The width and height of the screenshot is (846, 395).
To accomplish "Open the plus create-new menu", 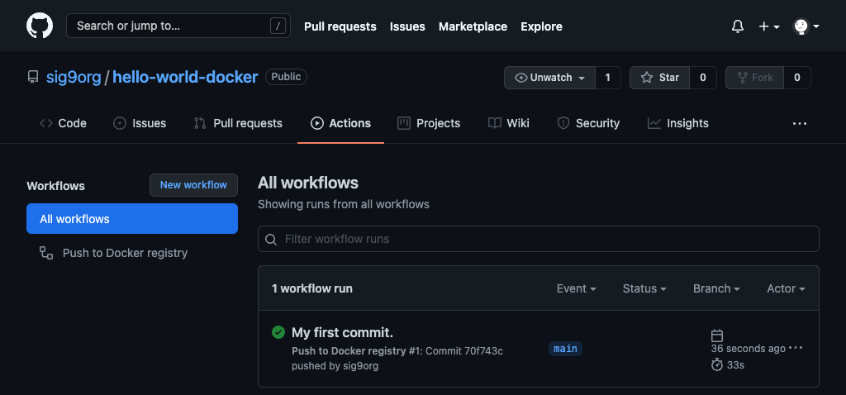I will pos(769,26).
